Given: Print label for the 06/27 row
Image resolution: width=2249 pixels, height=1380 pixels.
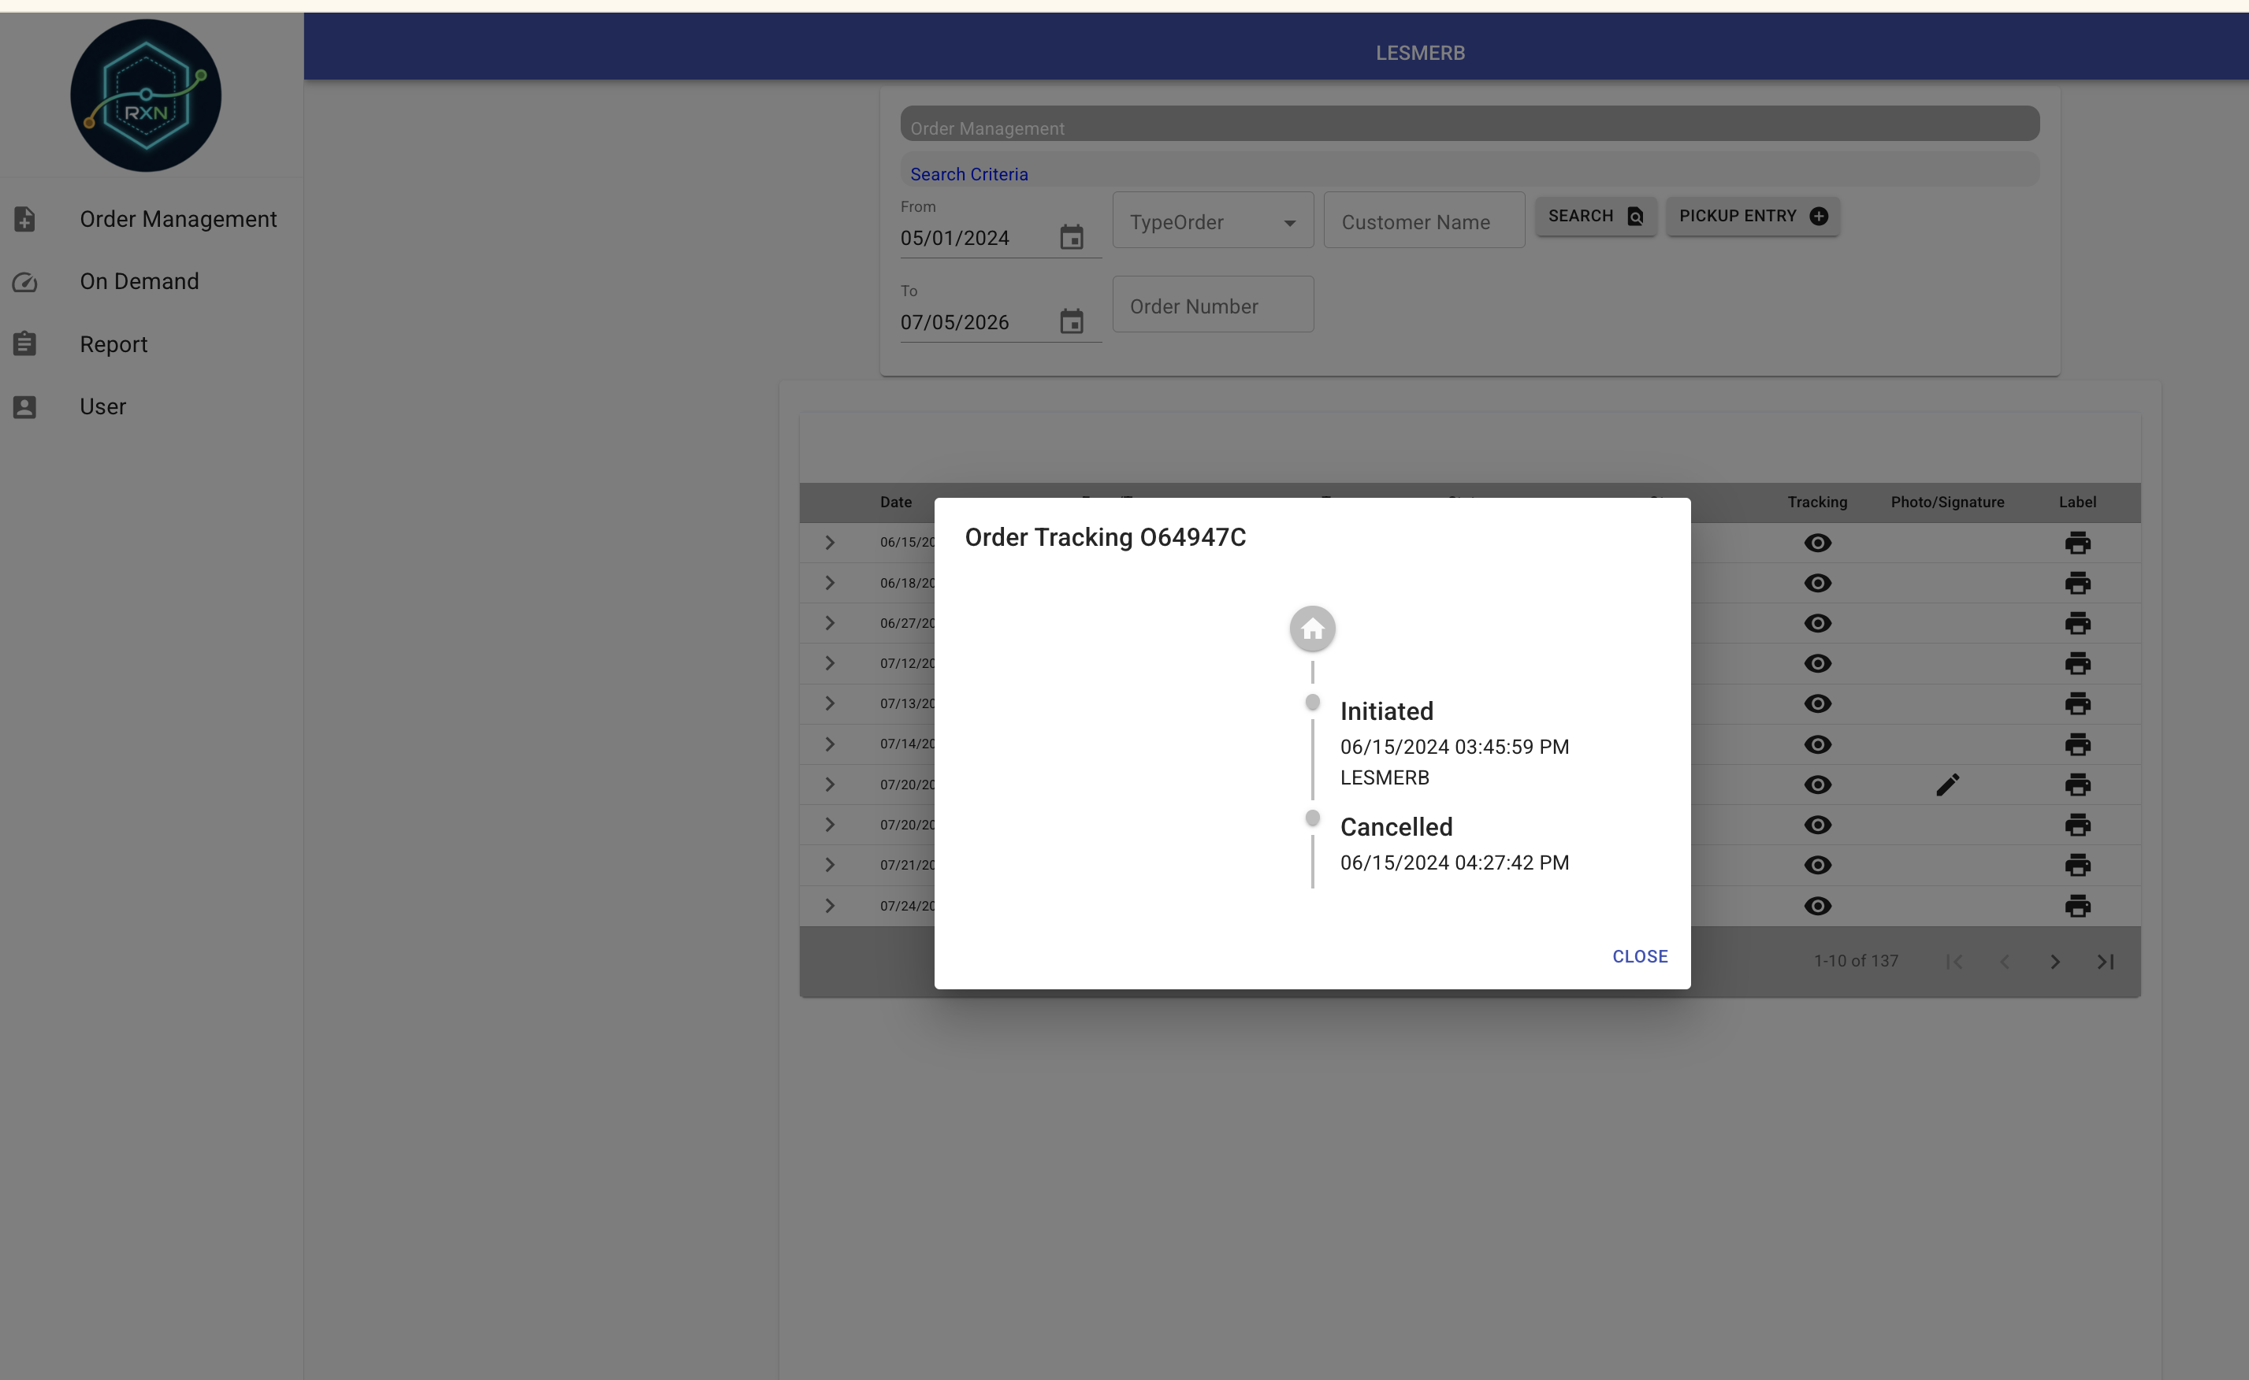Looking at the screenshot, I should point(2077,623).
